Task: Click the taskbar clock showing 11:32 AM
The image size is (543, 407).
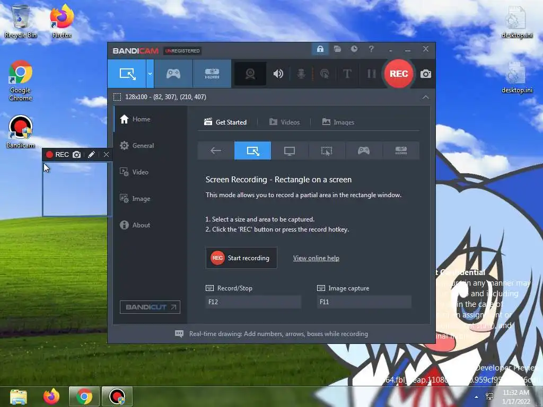Action: (x=516, y=397)
